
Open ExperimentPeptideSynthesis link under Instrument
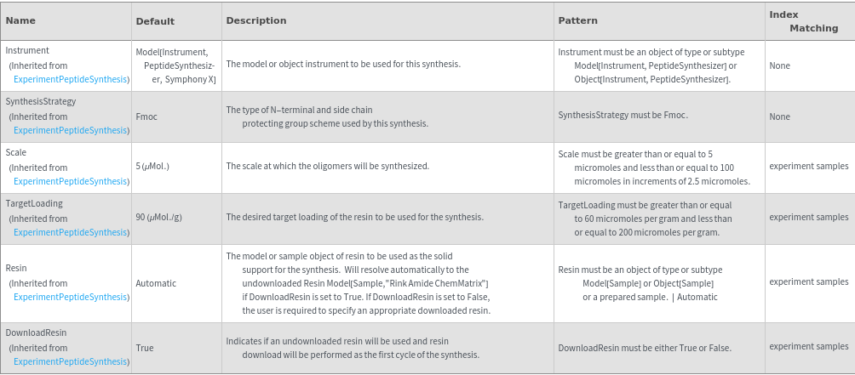(x=71, y=79)
